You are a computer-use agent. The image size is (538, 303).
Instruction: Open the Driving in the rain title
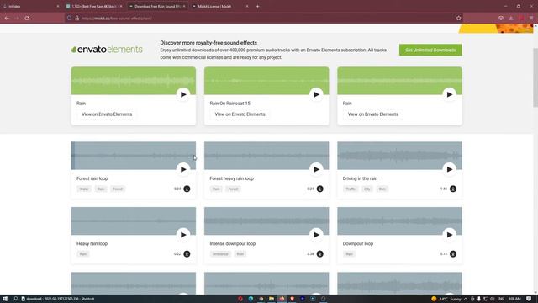click(x=360, y=178)
